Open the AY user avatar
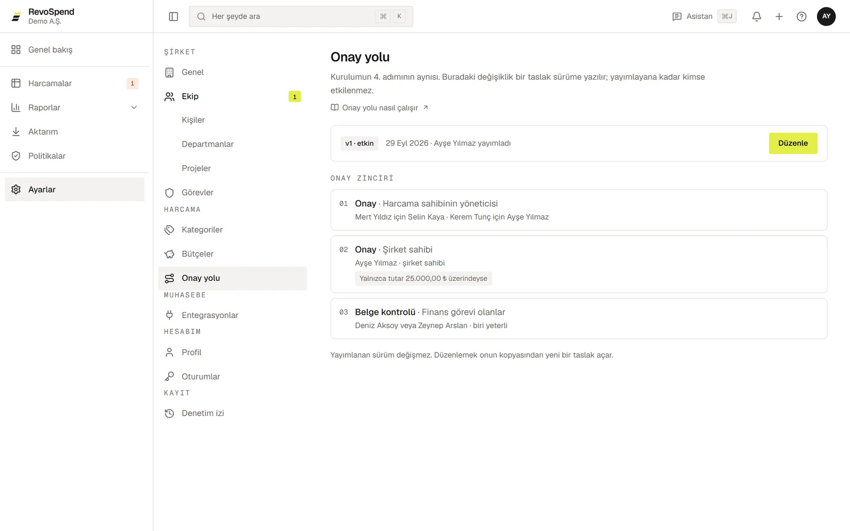The height and width of the screenshot is (531, 850). (826, 16)
